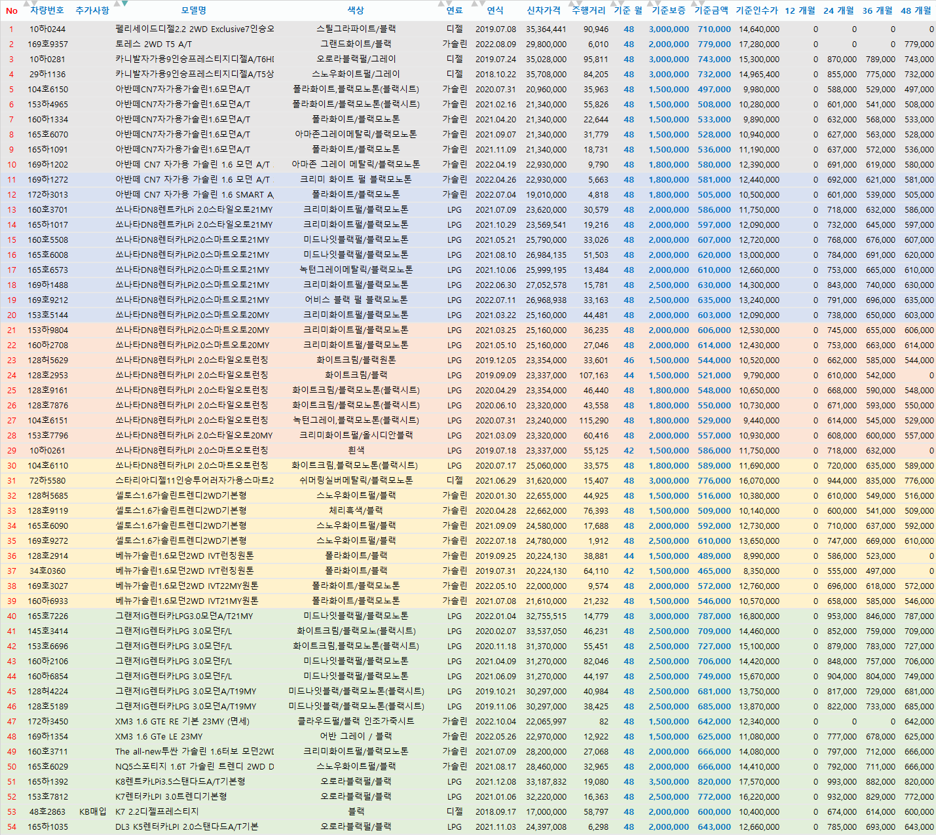Select plate number 169호9357

pos(47,44)
